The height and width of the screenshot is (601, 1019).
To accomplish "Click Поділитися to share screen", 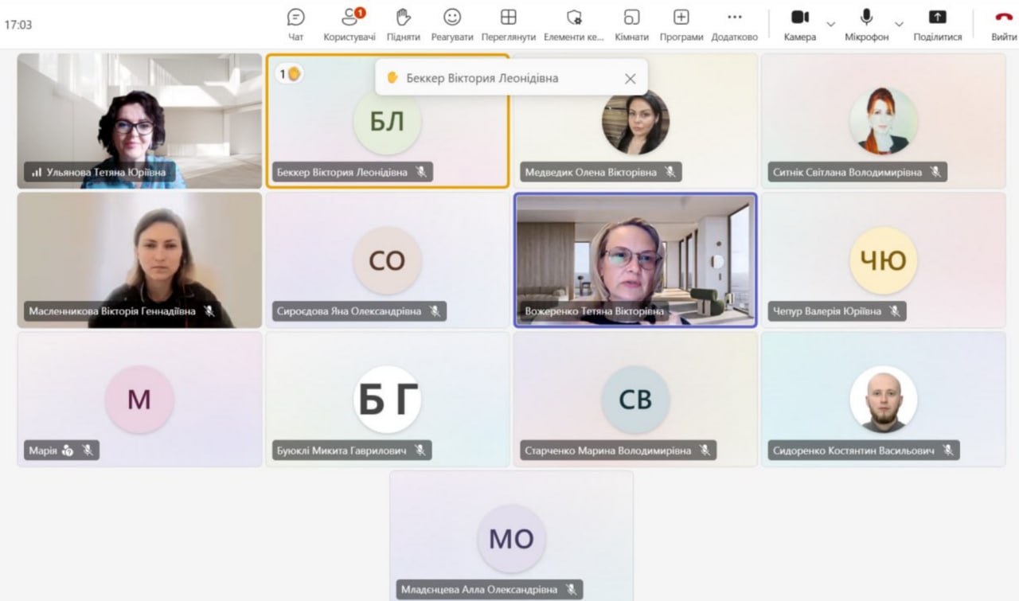I will coord(938,24).
